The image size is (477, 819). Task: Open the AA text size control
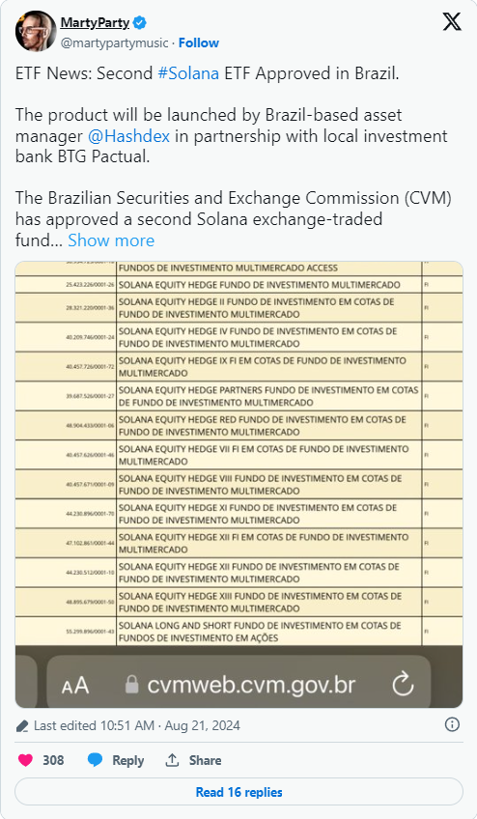[x=75, y=686]
